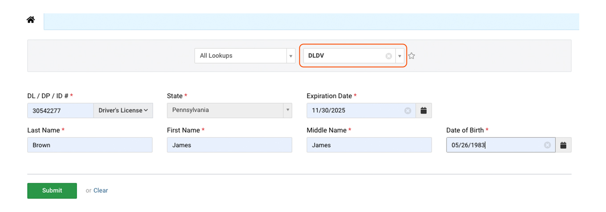Go to the Home icon
This screenshot has height=212, width=606.
[x=31, y=20]
